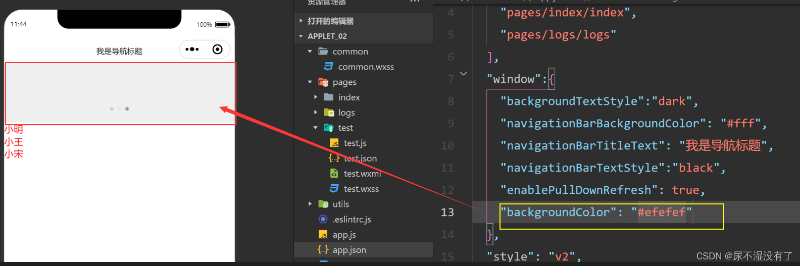Click the utils folder icon
800x266 pixels.
click(x=323, y=204)
